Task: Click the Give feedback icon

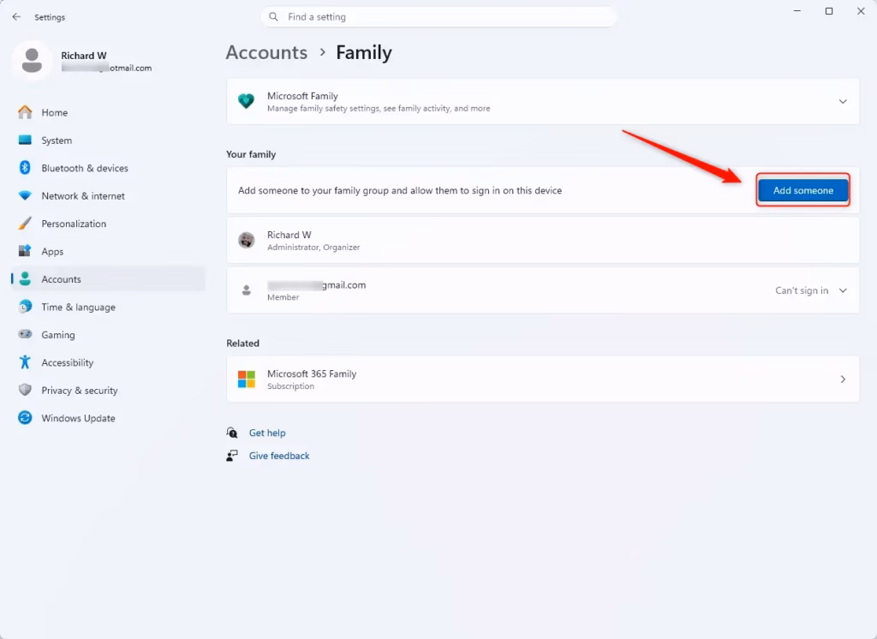Action: click(231, 456)
